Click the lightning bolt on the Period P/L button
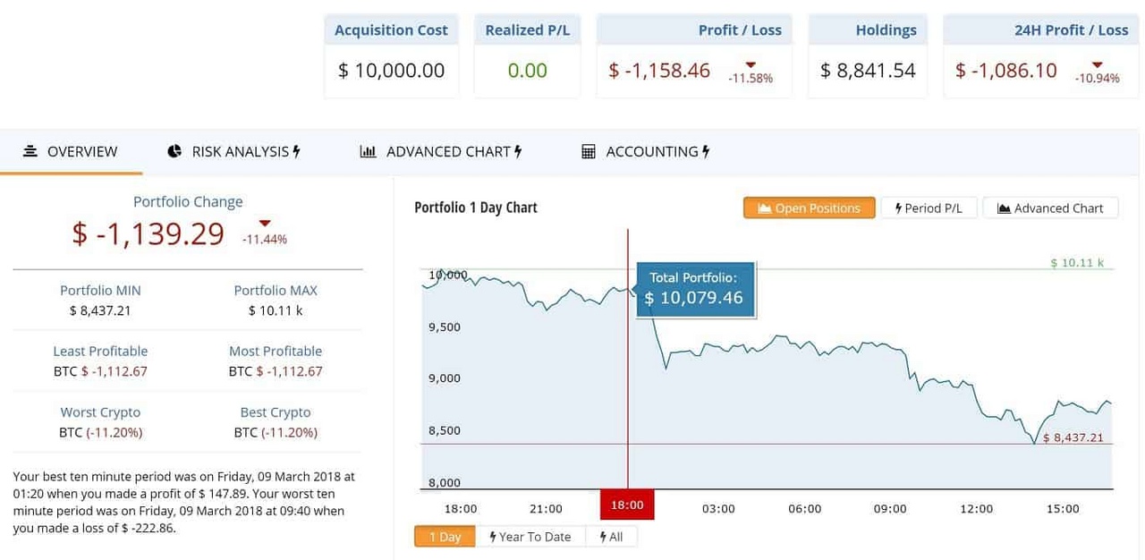Viewport: 1145px width, 560px height. click(x=897, y=208)
